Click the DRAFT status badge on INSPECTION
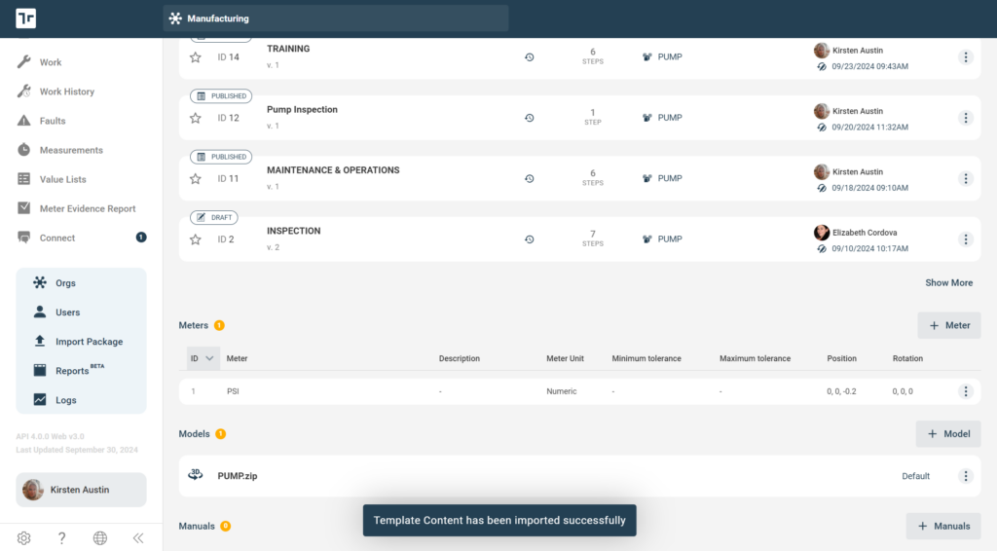Viewport: 997px width, 551px height. (213, 217)
